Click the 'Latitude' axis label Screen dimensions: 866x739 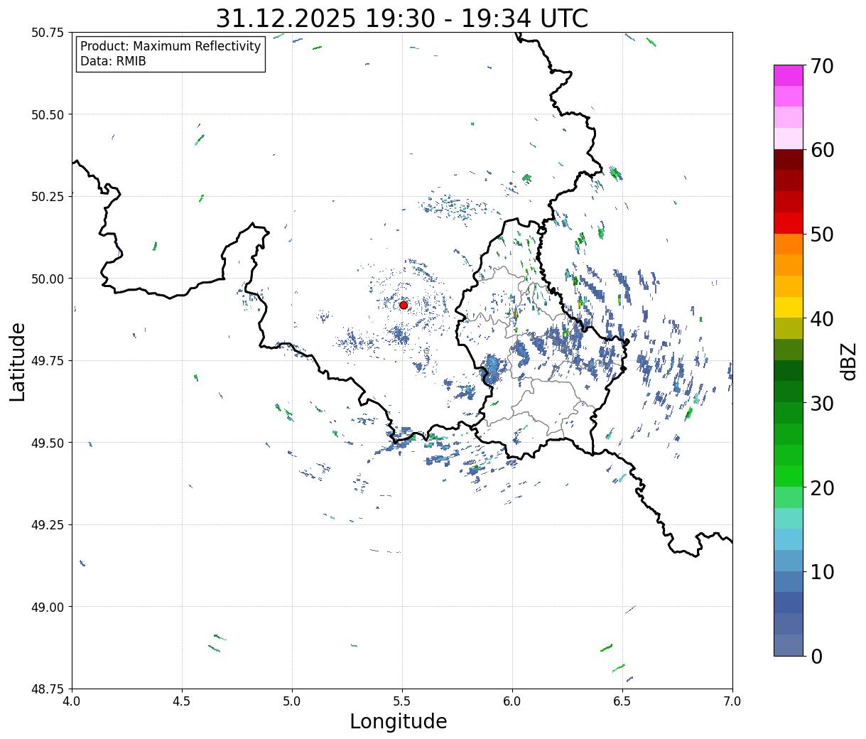click(x=18, y=362)
